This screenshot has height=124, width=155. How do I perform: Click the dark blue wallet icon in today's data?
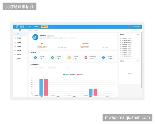(x=103, y=57)
